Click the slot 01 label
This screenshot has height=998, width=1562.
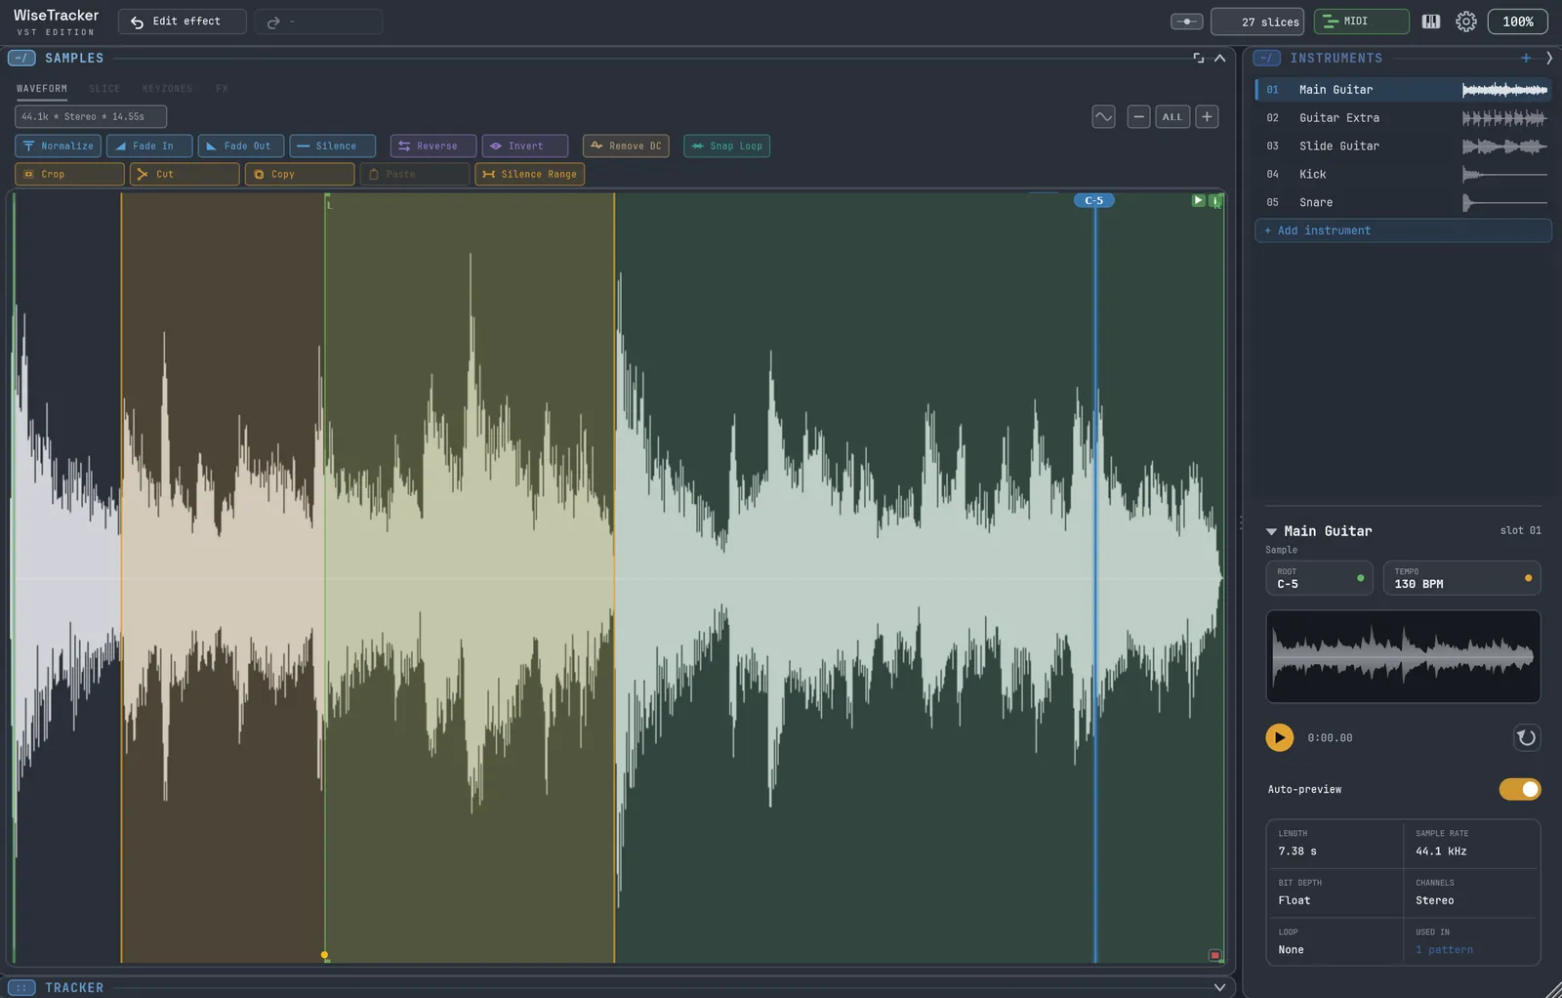1520,530
